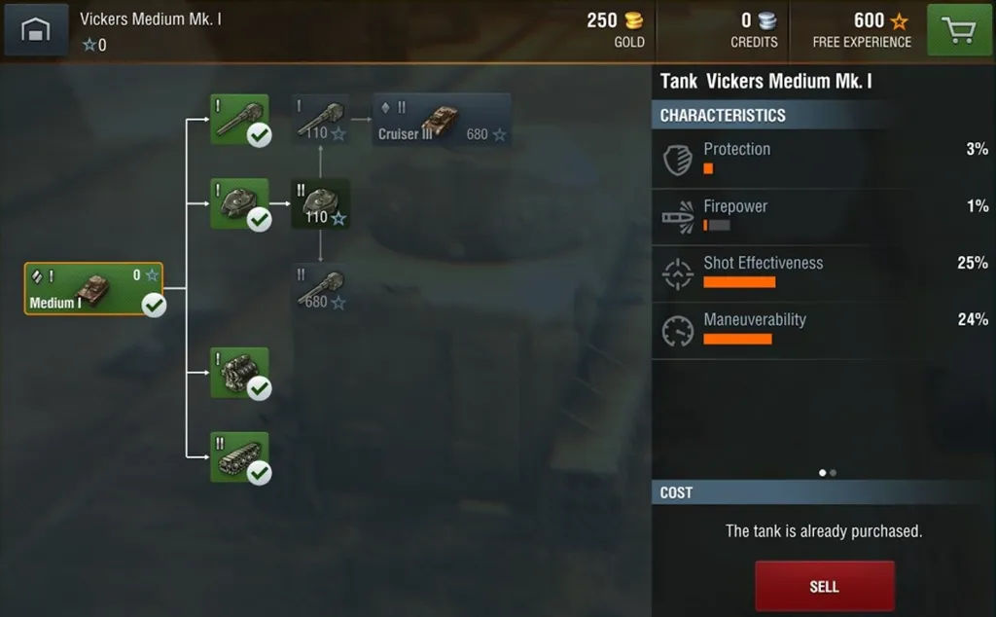Screen dimensions: 996x617
Task: Sell the Vickers Medium Mk. I tank
Action: [x=825, y=586]
